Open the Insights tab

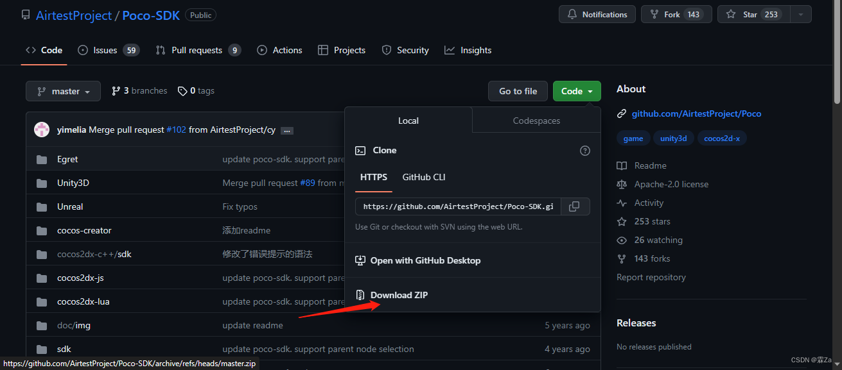(x=468, y=50)
